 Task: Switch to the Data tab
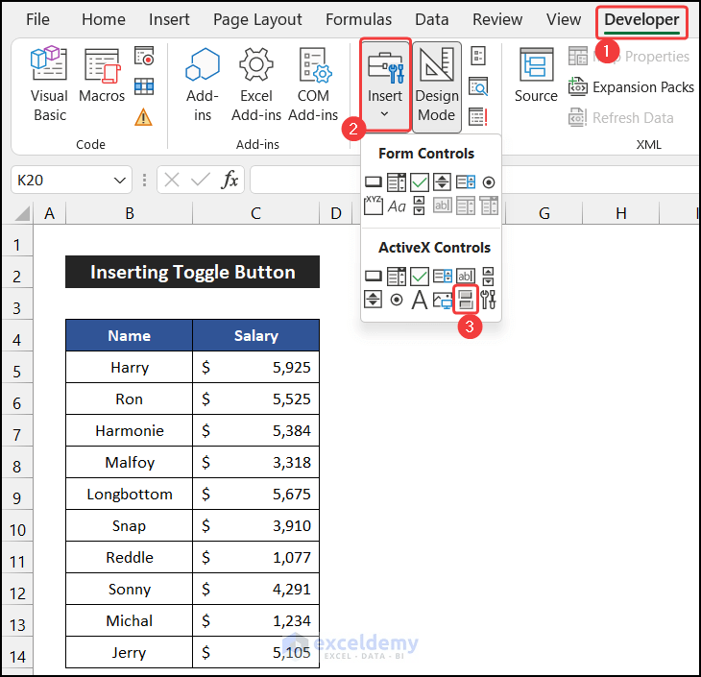click(x=431, y=19)
